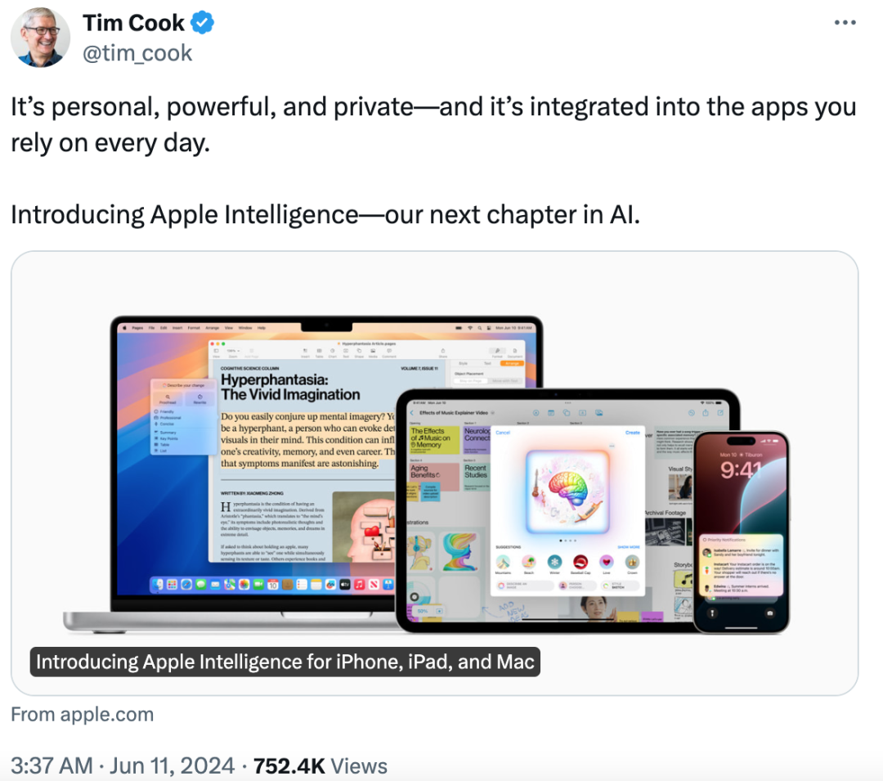
Task: Tap the flashlight icon on the iPhone lock screen
Action: coord(712,612)
